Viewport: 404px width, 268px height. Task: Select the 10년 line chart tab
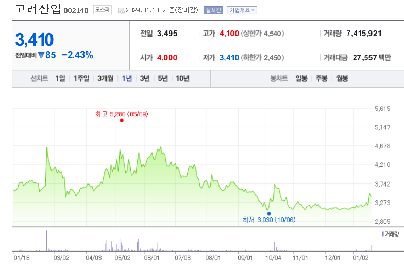[182, 78]
